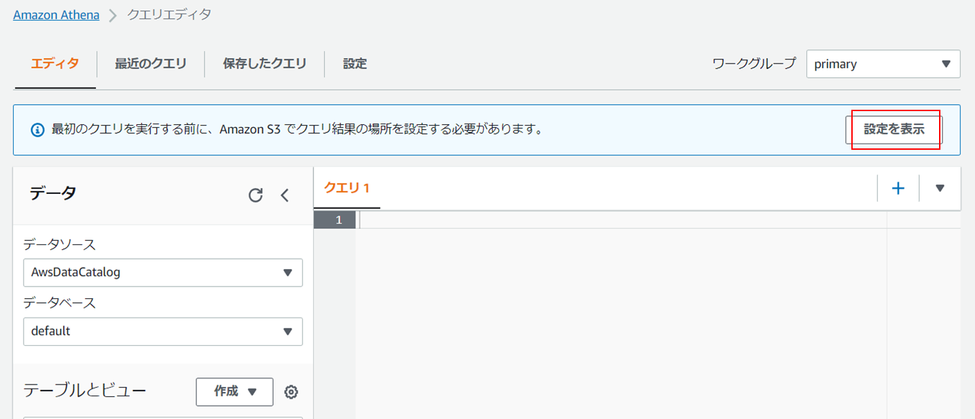Follow the Amazon Athena breadcrumb link
This screenshot has width=975, height=419.
[x=56, y=14]
